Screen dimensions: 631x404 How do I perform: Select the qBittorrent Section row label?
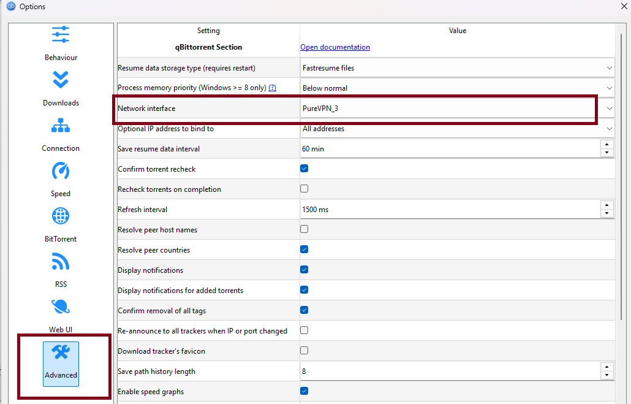click(208, 47)
